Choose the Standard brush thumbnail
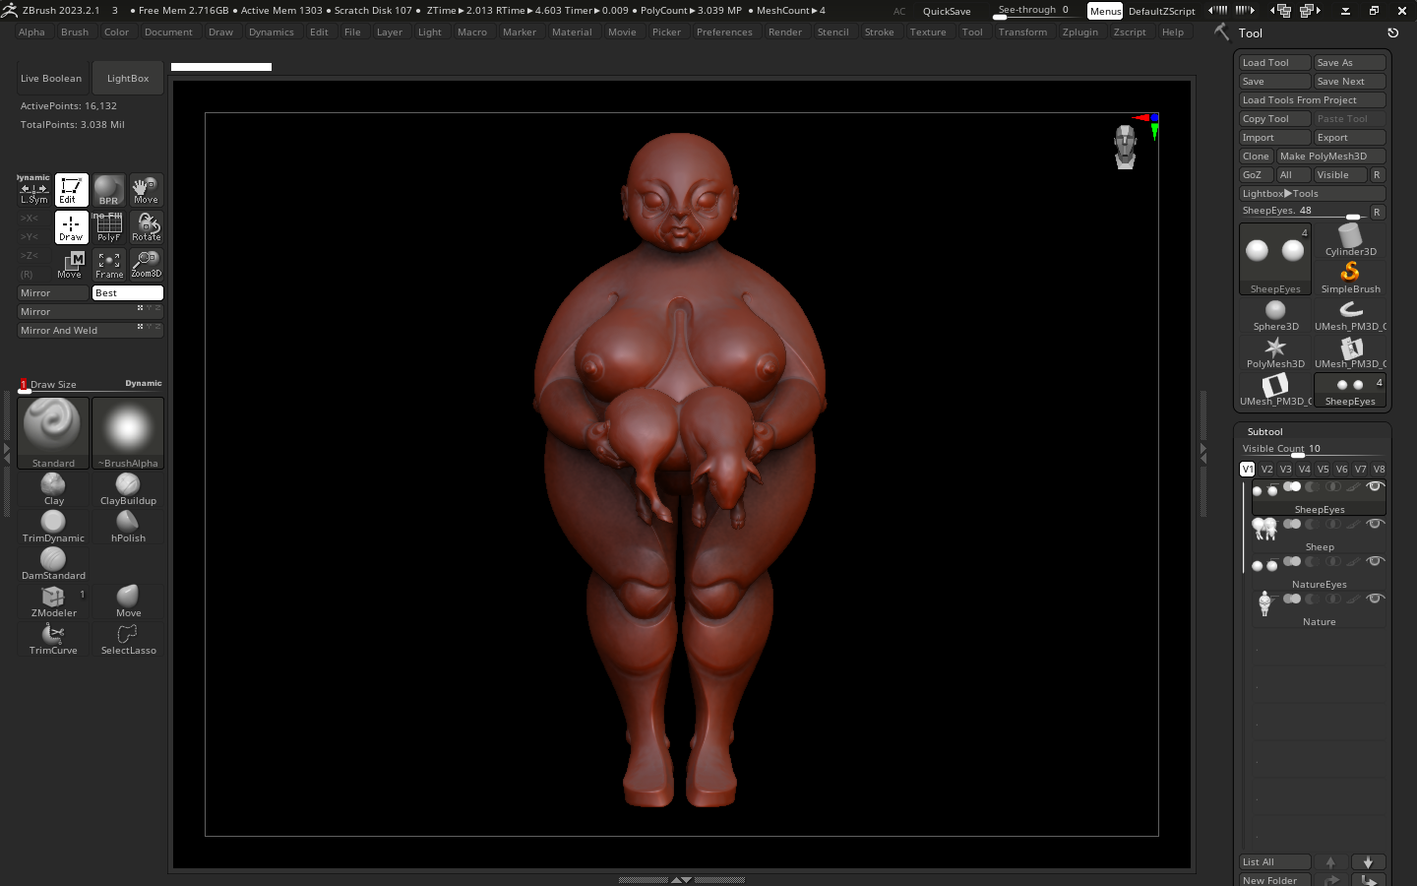1417x886 pixels. [x=53, y=433]
